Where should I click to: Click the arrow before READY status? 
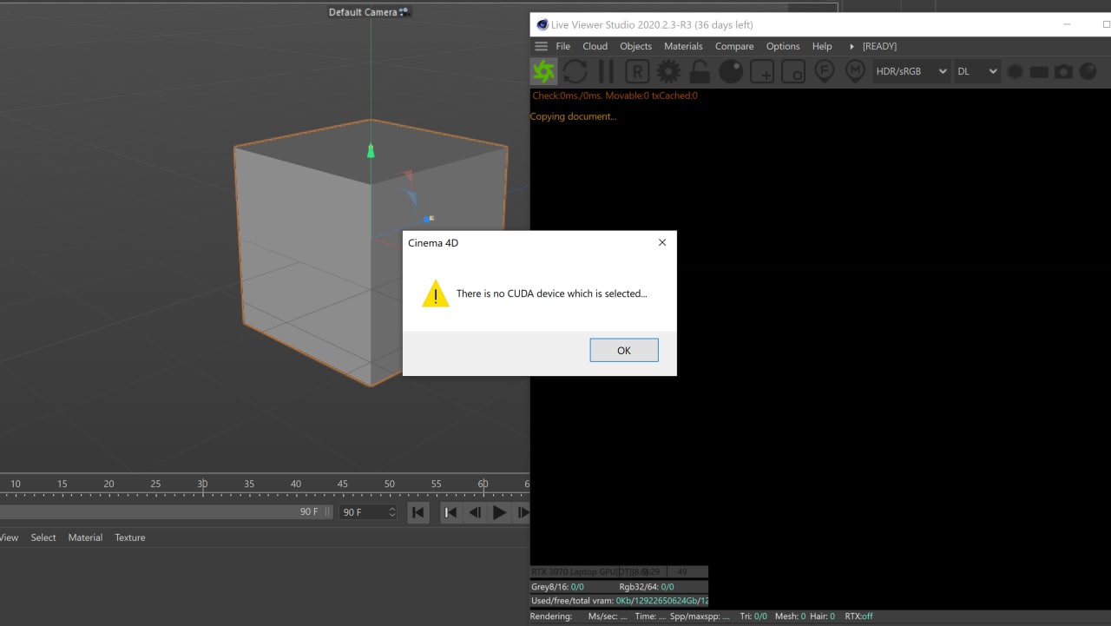click(x=851, y=46)
